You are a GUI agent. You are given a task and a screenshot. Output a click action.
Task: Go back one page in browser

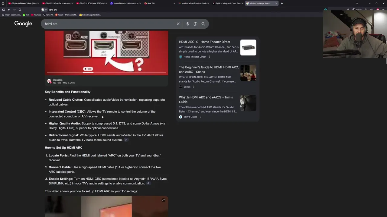point(9,10)
